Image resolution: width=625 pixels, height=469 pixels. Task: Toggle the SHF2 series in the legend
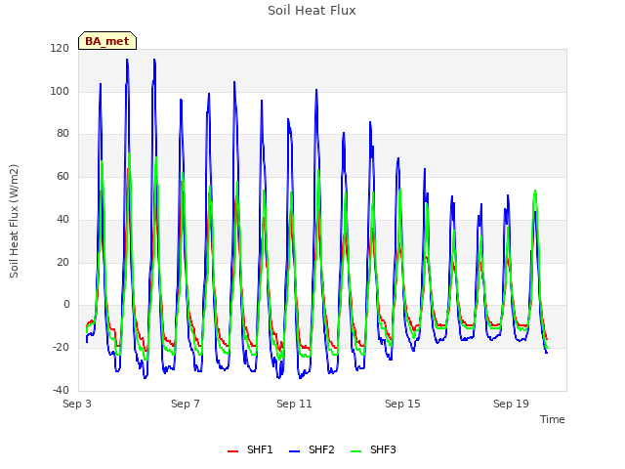[312, 449]
